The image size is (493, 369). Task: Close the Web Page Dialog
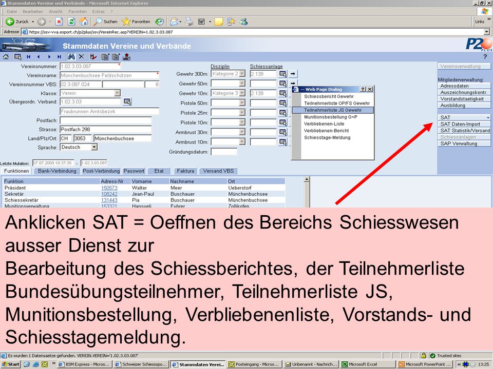pos(370,89)
